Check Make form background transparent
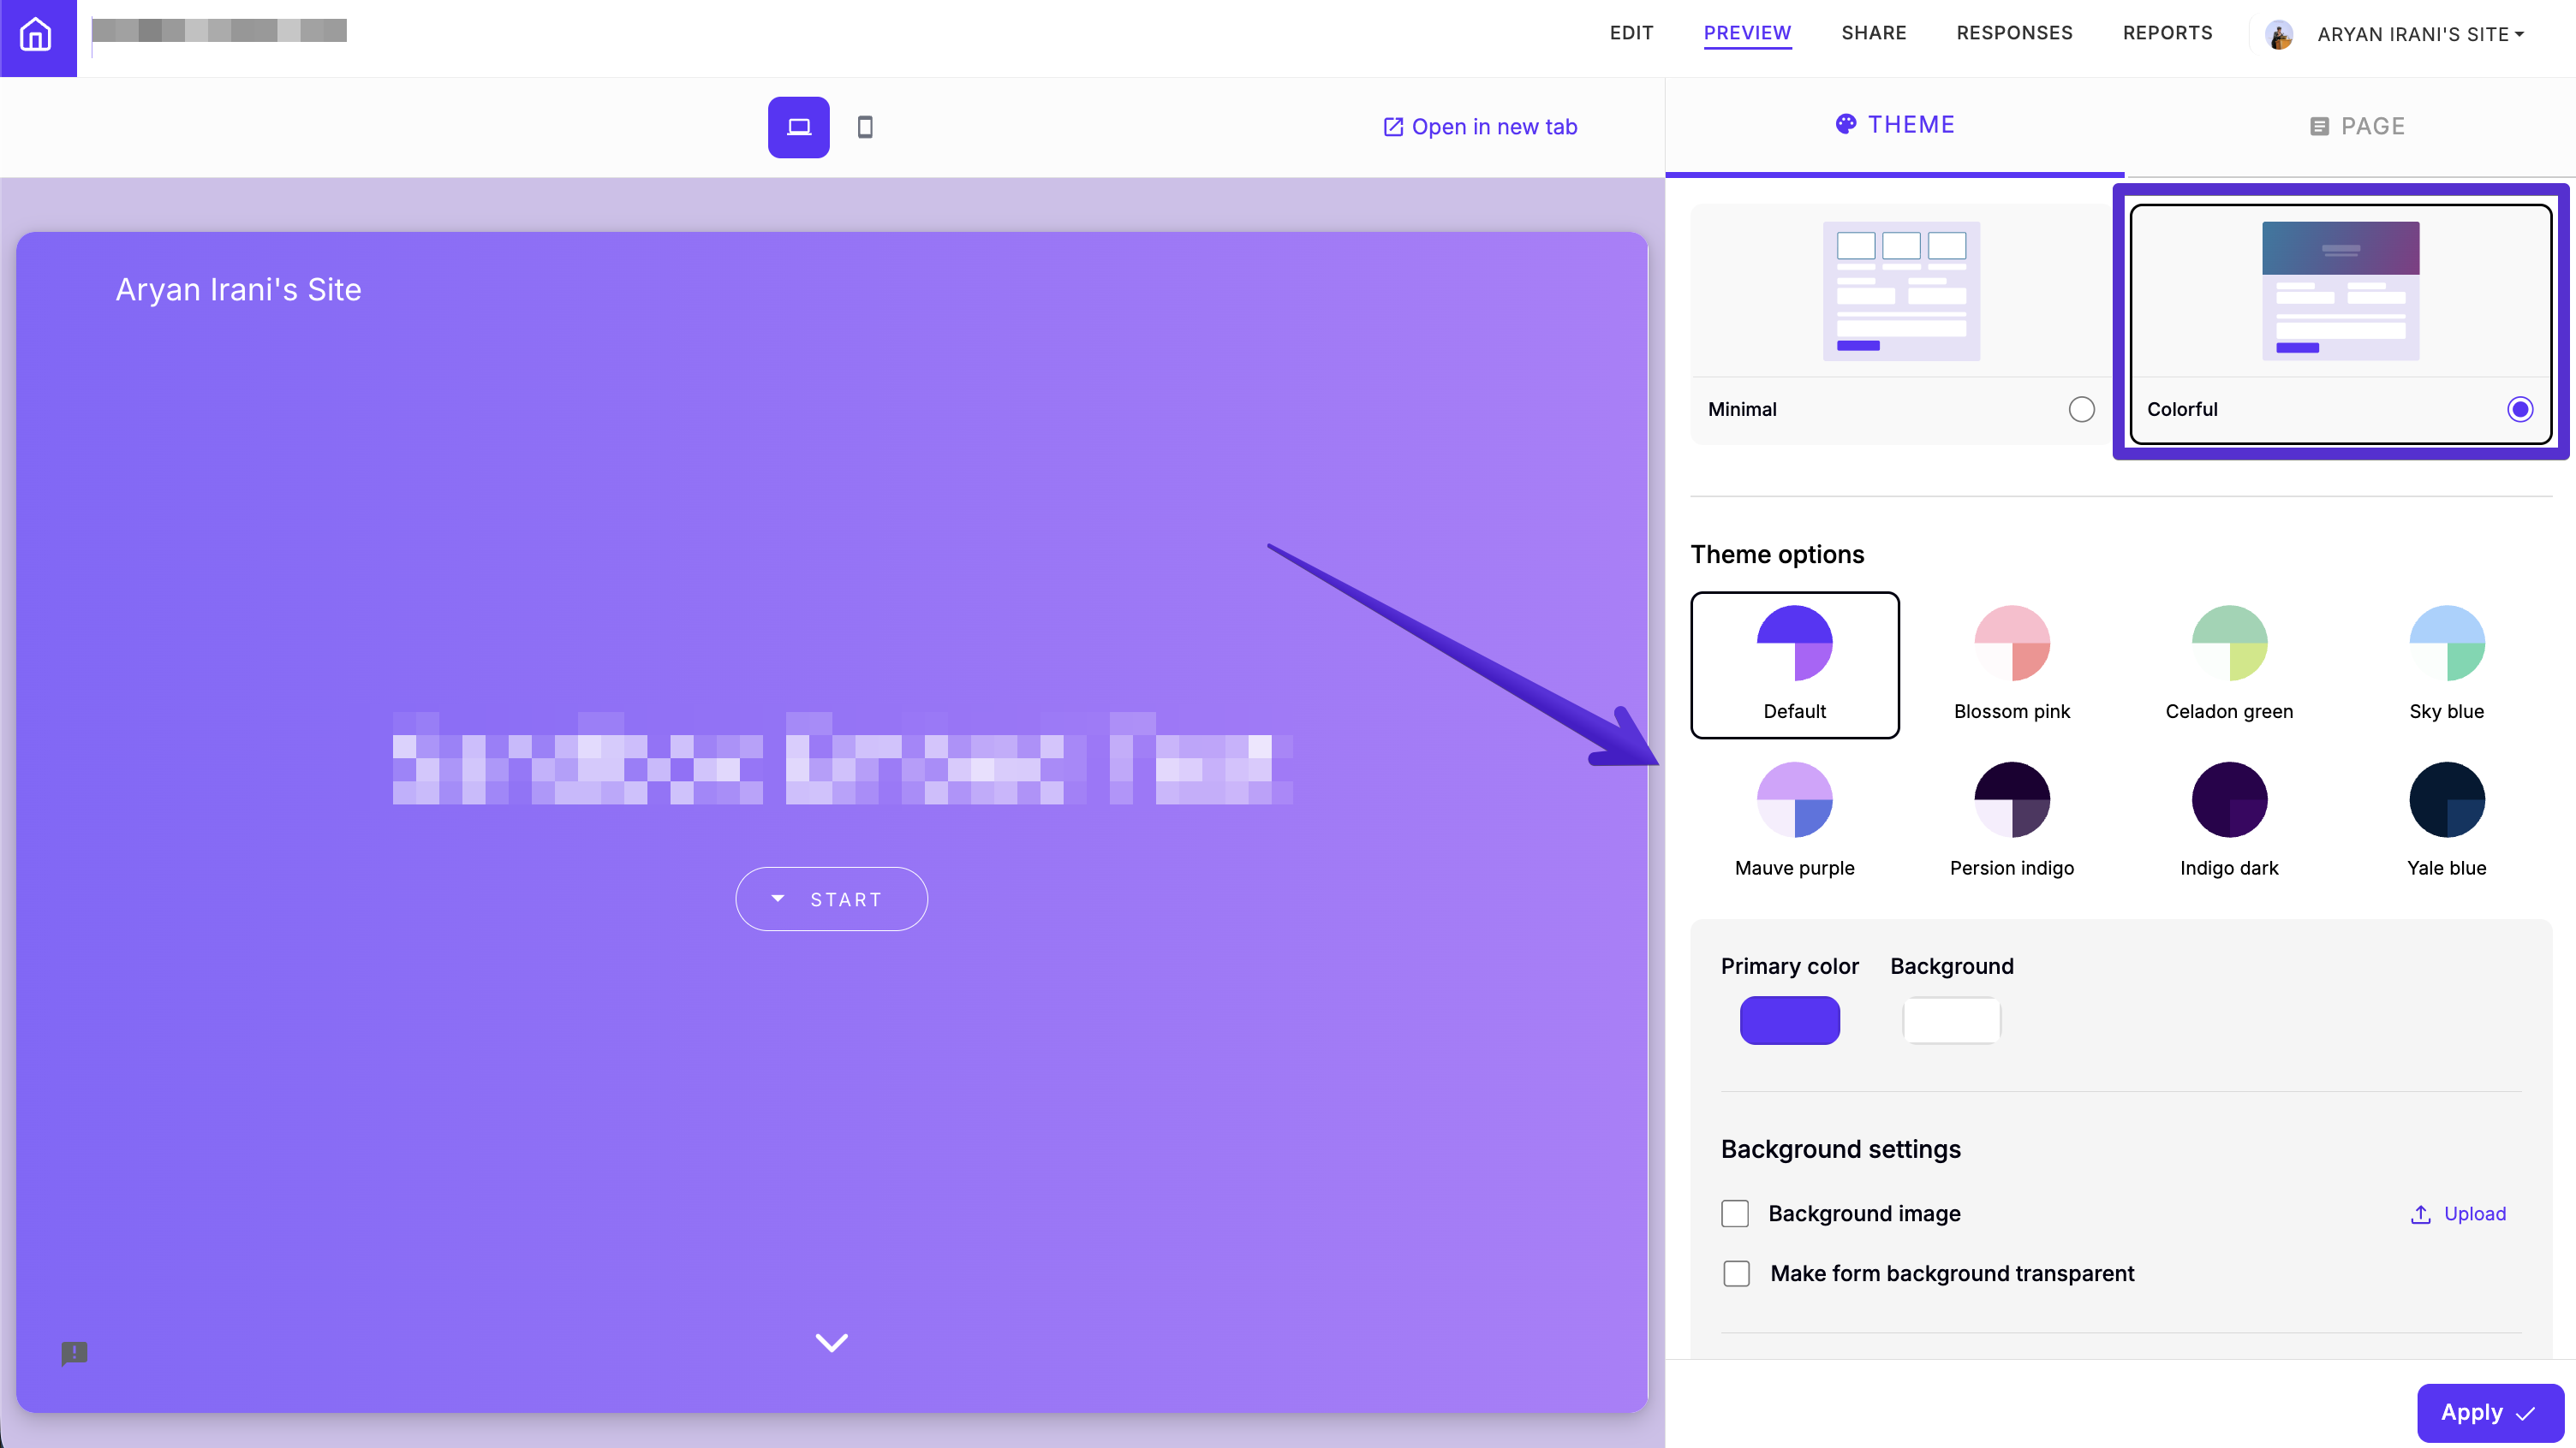This screenshot has height=1448, width=2576. (1736, 1274)
